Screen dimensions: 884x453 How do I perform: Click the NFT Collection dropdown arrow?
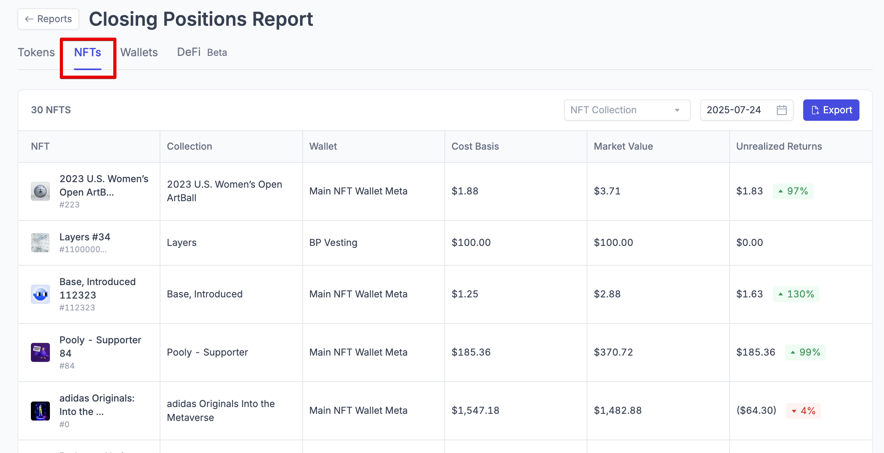(x=677, y=110)
